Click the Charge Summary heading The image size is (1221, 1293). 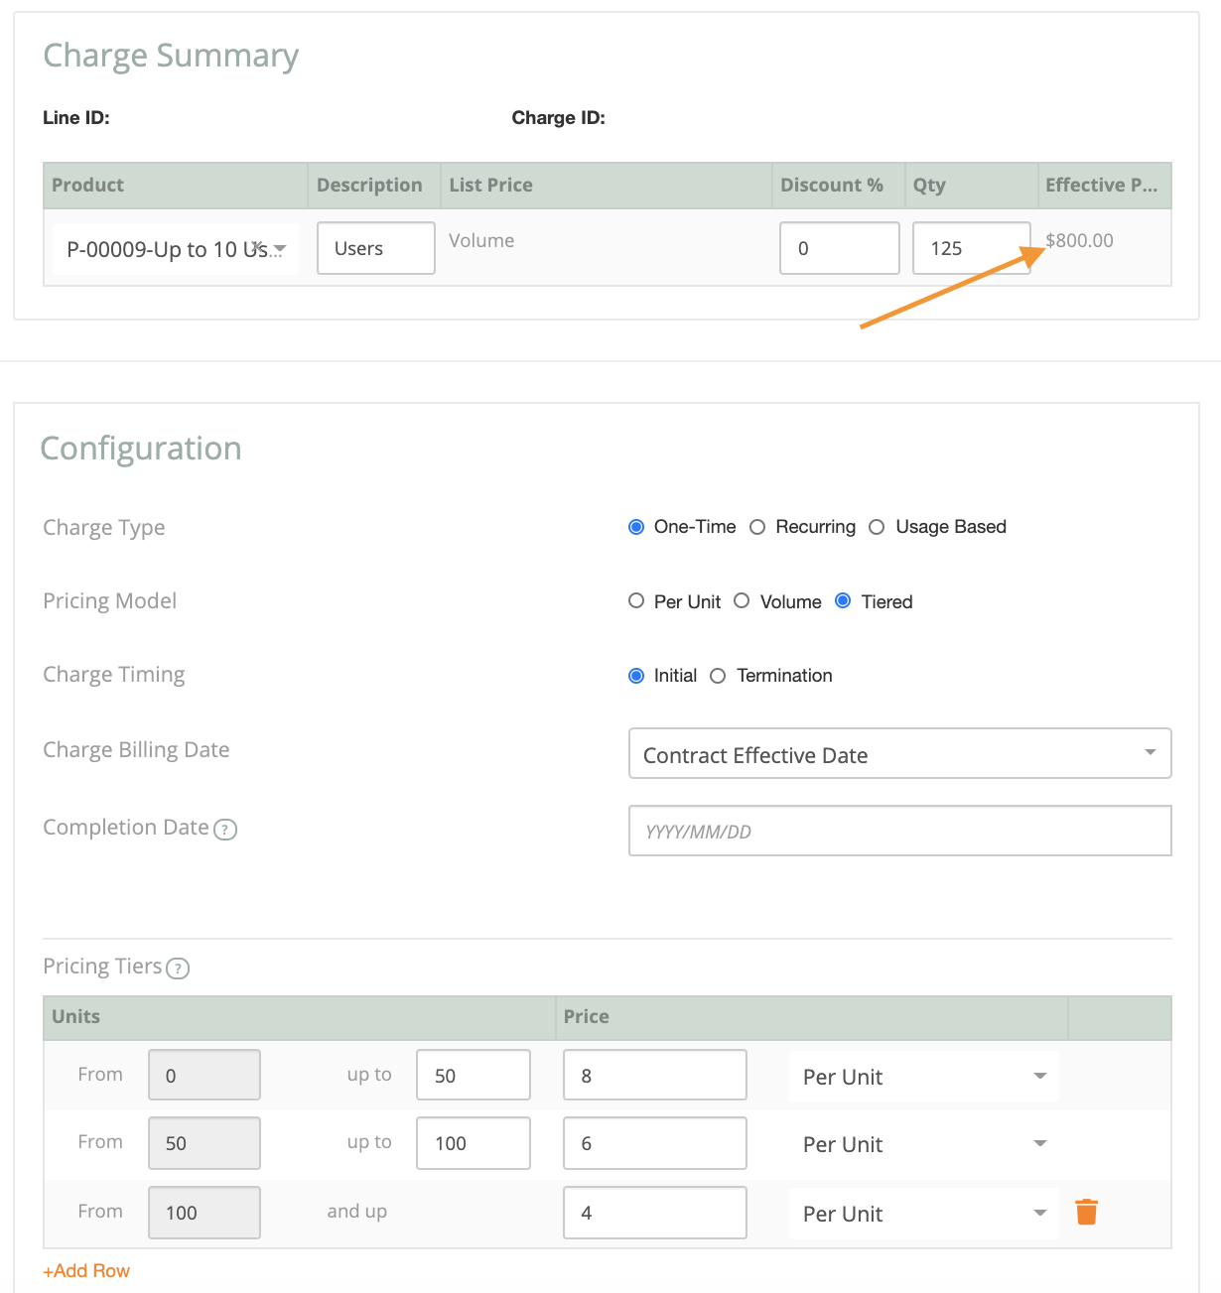(x=171, y=56)
